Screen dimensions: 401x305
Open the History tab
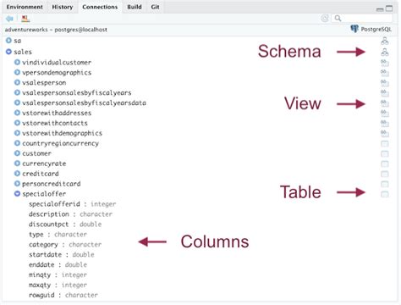[x=63, y=7]
